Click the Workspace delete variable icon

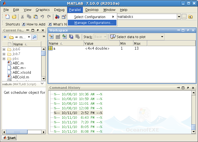(x=77, y=36)
